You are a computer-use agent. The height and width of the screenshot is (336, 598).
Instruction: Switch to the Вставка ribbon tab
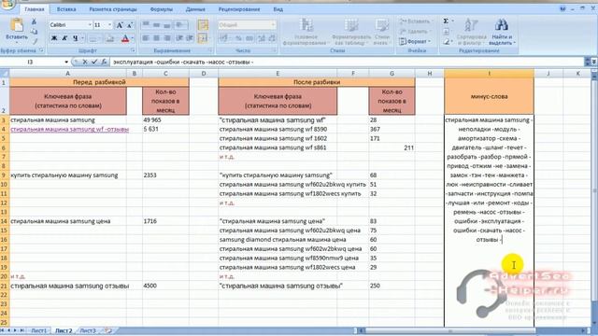pyautogui.click(x=66, y=9)
